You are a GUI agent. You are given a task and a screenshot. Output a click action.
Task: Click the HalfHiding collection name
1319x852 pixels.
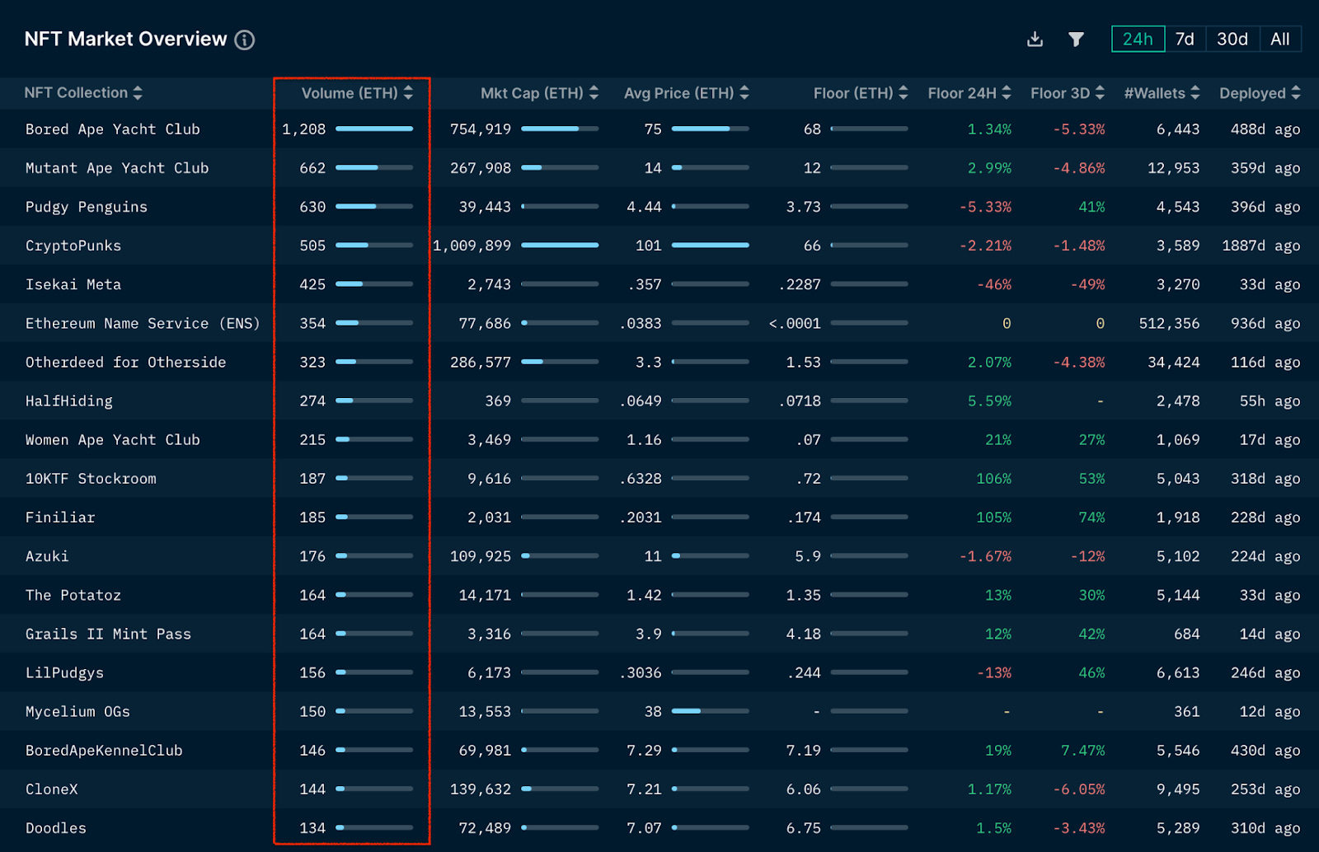[69, 401]
